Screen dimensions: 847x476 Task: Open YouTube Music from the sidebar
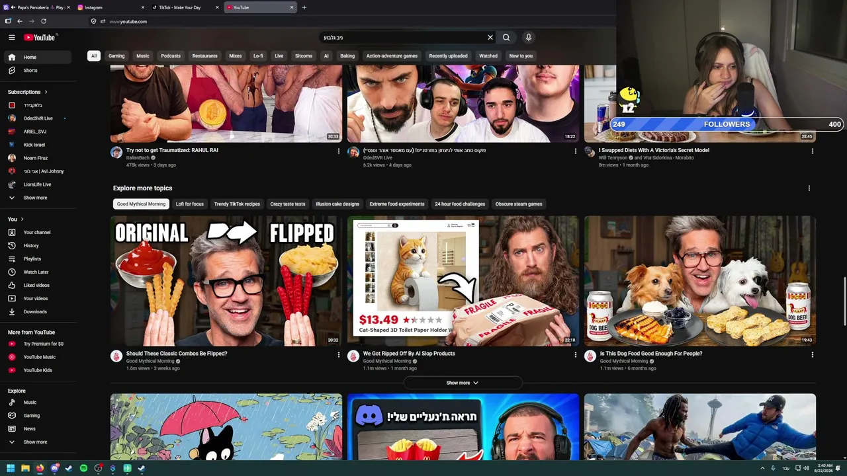point(38,357)
